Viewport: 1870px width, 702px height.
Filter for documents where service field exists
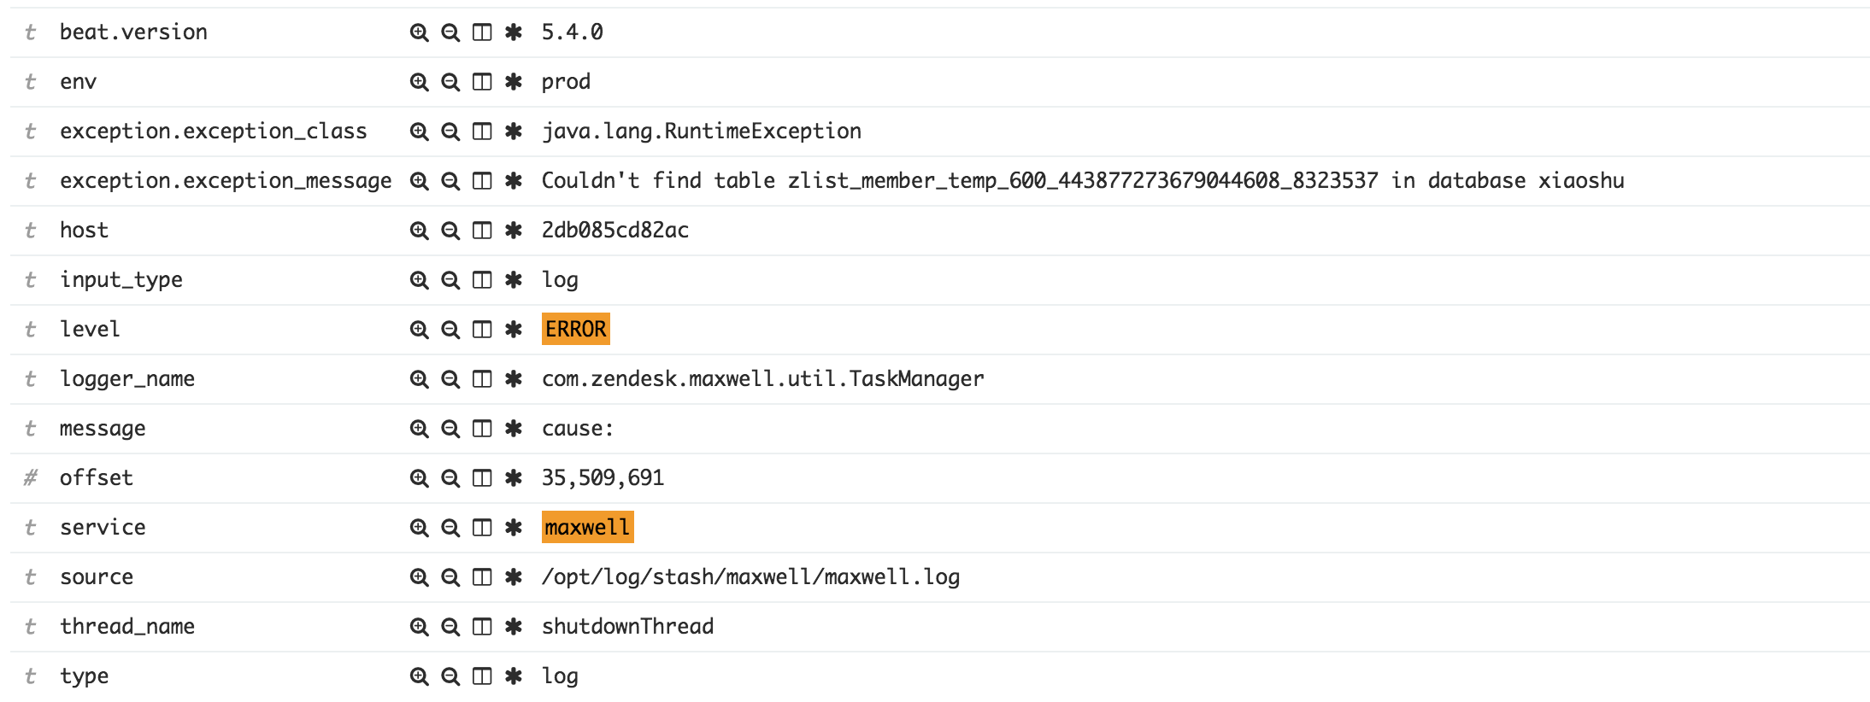point(511,527)
